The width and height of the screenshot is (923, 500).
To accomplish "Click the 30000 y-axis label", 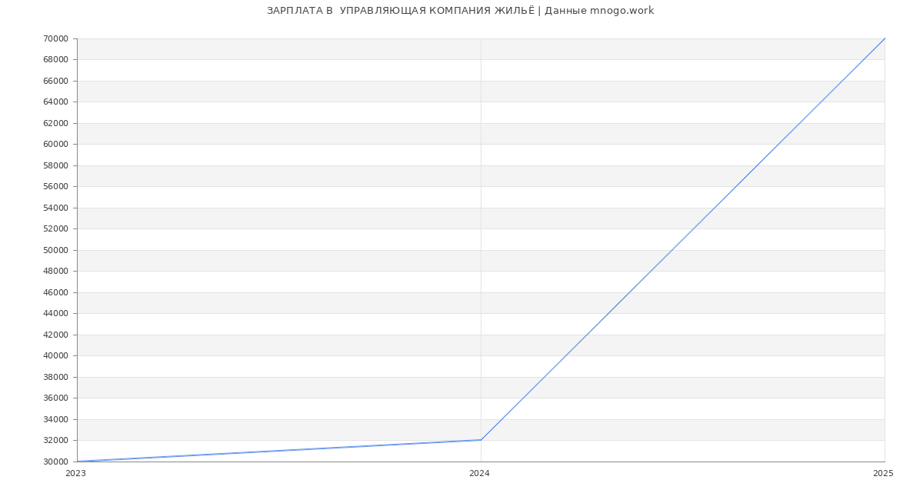I will (x=56, y=462).
